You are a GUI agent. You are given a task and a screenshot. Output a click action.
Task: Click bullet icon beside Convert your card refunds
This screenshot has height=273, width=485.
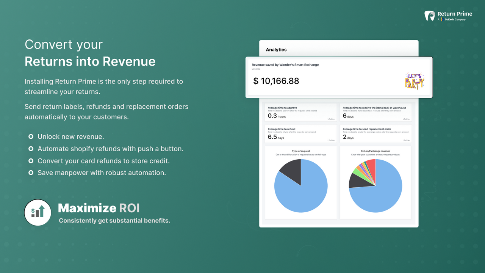coord(31,161)
